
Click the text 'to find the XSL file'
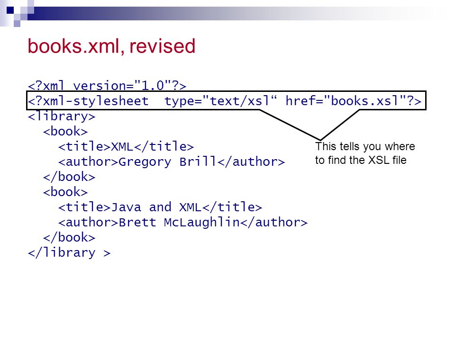pos(361,160)
